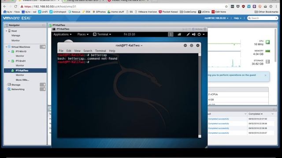
Task: Open the VMware Horizon bookmark
Action: click(146, 12)
